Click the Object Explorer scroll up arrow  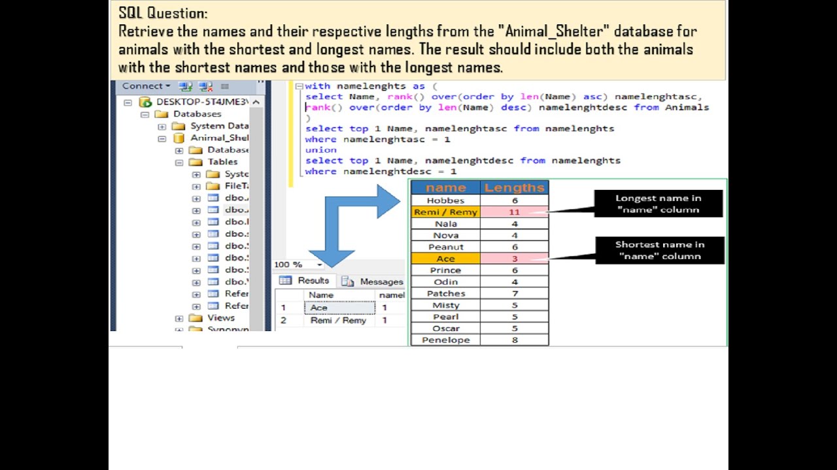coord(256,102)
